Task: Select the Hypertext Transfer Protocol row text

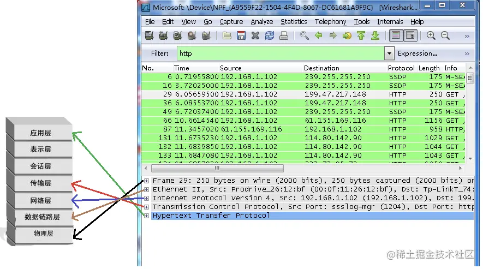Action: [211, 216]
